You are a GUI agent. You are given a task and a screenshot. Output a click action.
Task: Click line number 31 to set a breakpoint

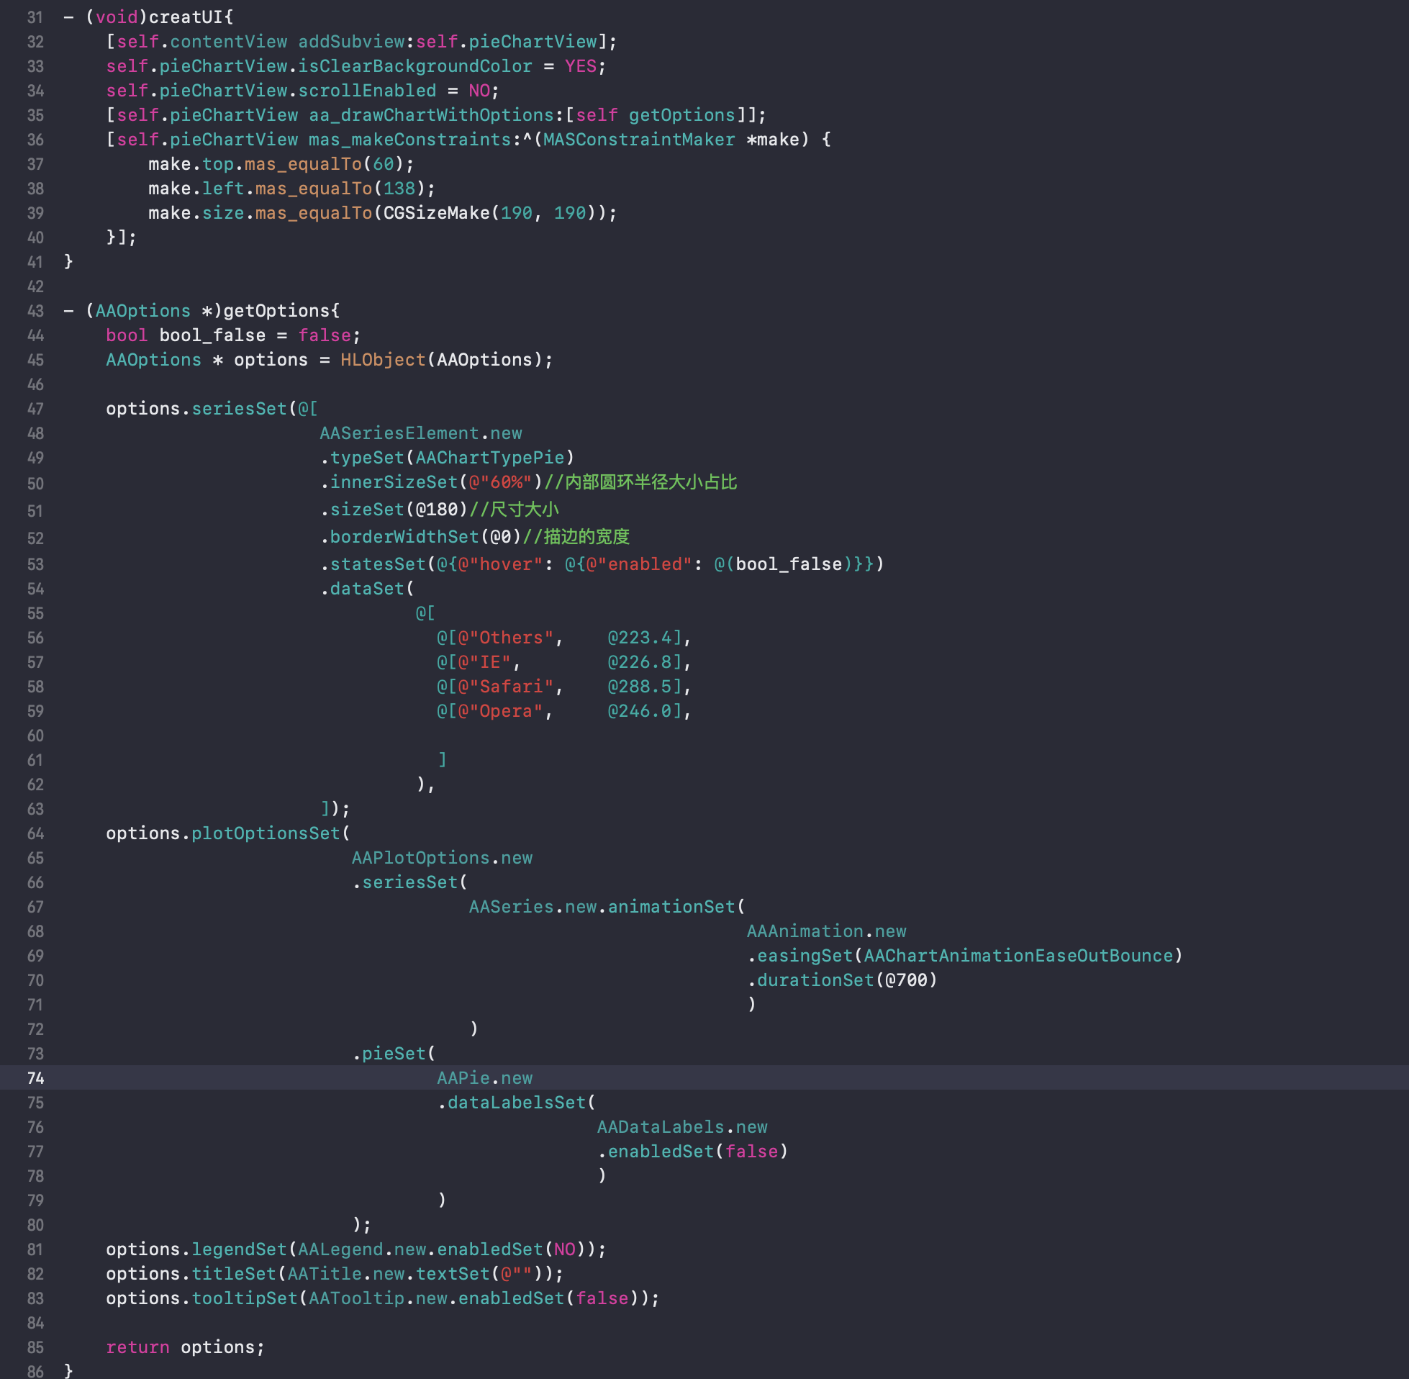pyautogui.click(x=34, y=17)
